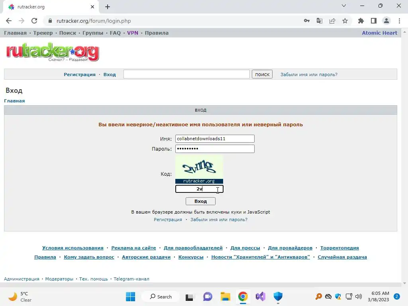Click the Вход link beside the search box
This screenshot has height=306, width=408.
click(x=110, y=75)
